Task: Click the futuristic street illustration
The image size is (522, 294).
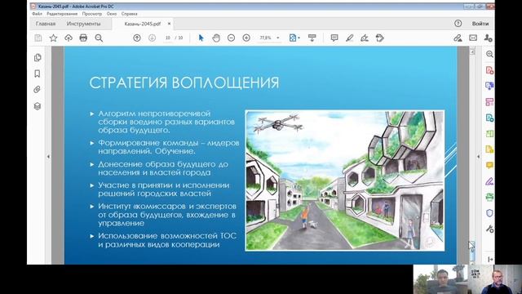Action: pyautogui.click(x=345, y=180)
